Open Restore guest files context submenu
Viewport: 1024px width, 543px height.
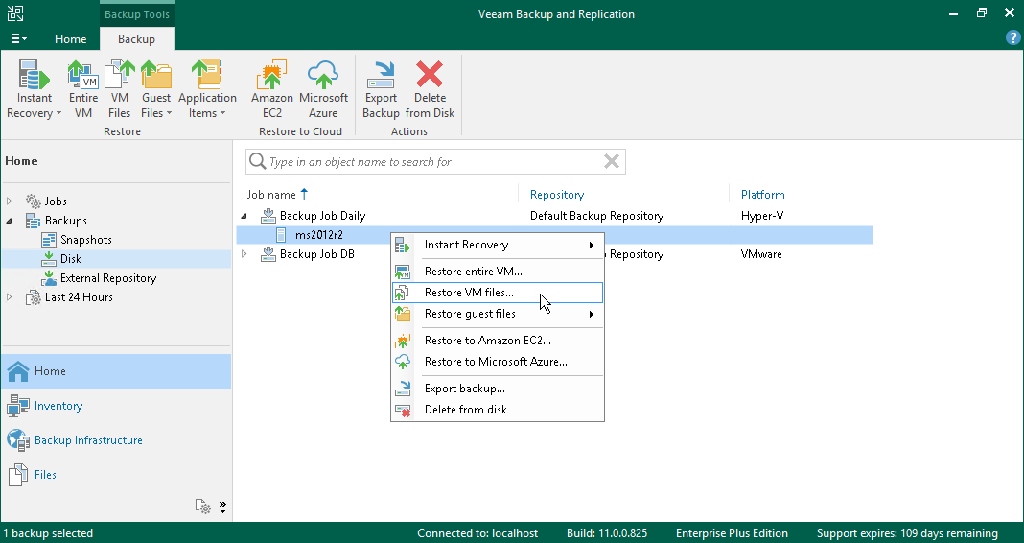click(497, 314)
